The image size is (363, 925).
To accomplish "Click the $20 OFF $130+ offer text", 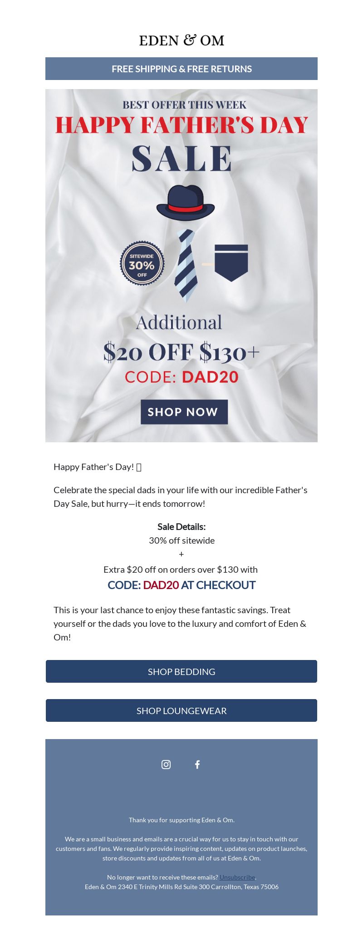I will 181,352.
